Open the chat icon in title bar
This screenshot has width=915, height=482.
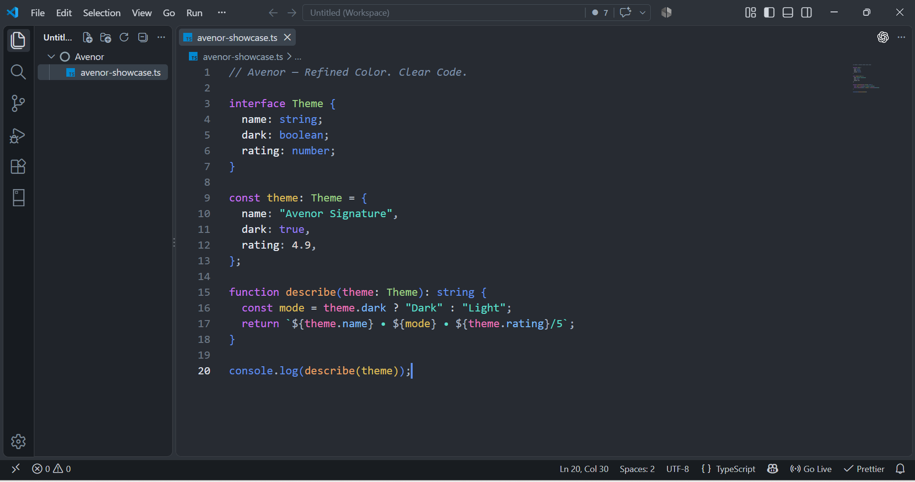click(x=625, y=12)
